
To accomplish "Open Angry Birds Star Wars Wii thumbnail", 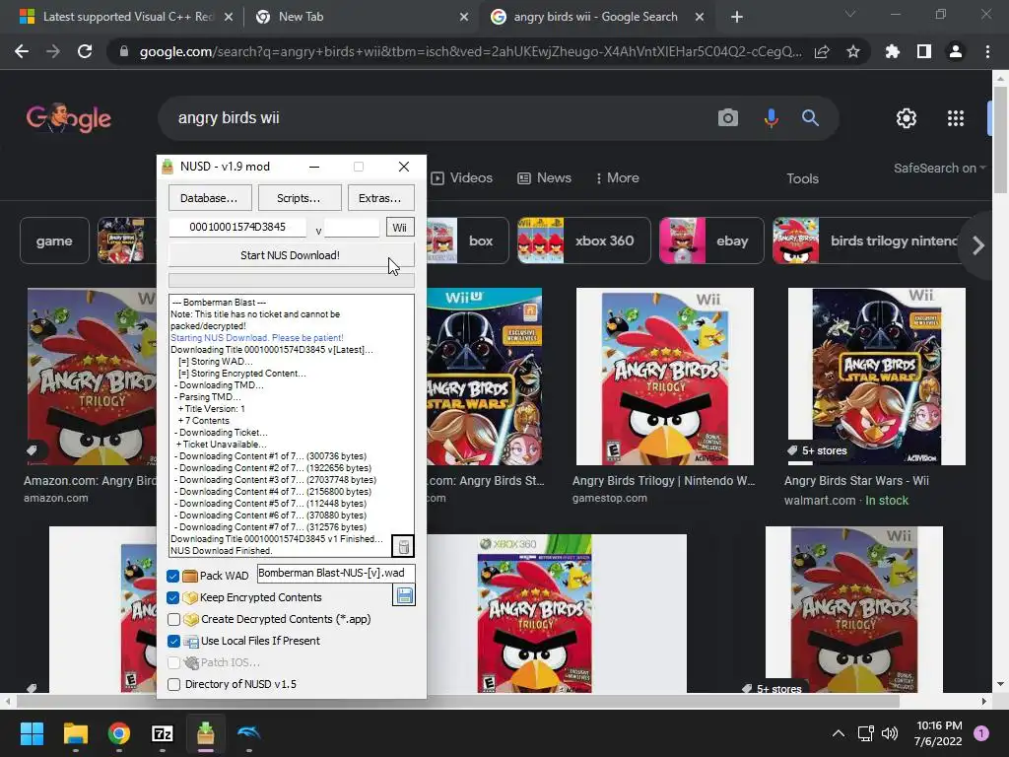I will click(876, 376).
